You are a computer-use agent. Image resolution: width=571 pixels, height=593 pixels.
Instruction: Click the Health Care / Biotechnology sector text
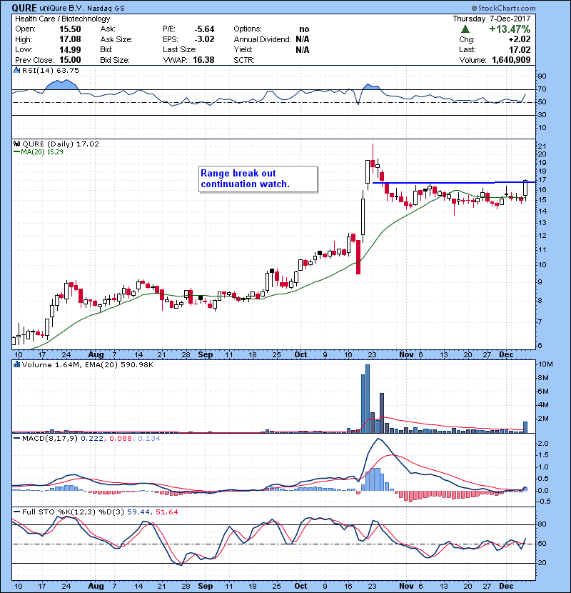(63, 19)
